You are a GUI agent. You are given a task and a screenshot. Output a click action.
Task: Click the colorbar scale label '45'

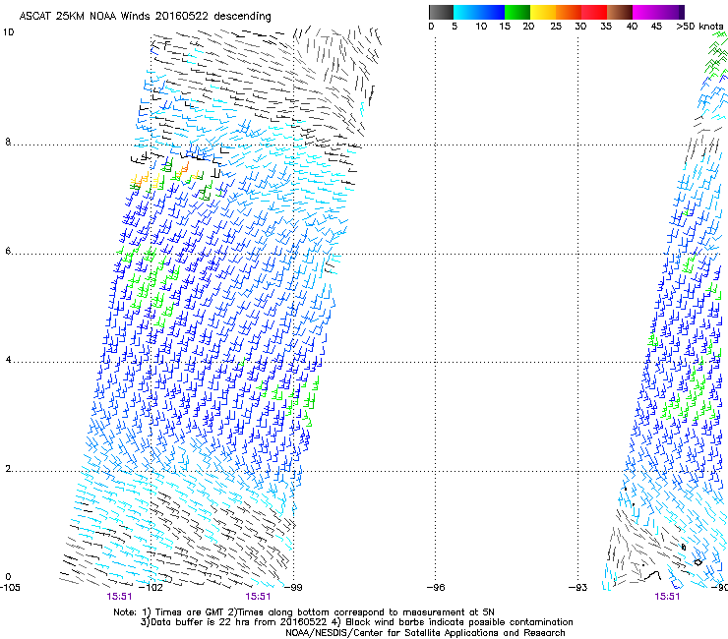[x=656, y=27]
